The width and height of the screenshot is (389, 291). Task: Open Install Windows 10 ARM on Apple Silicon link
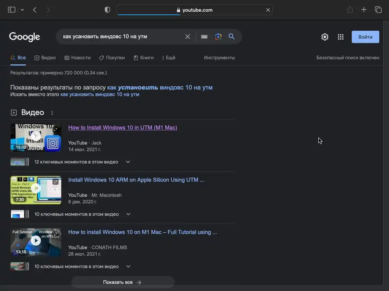(x=136, y=180)
